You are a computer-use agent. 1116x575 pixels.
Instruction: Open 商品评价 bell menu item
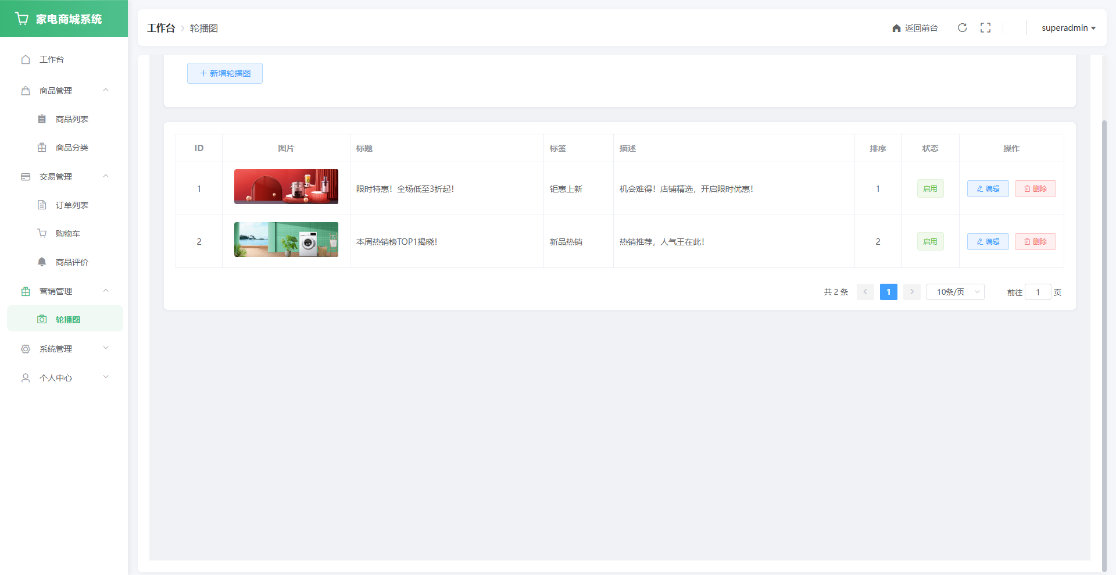coord(71,262)
